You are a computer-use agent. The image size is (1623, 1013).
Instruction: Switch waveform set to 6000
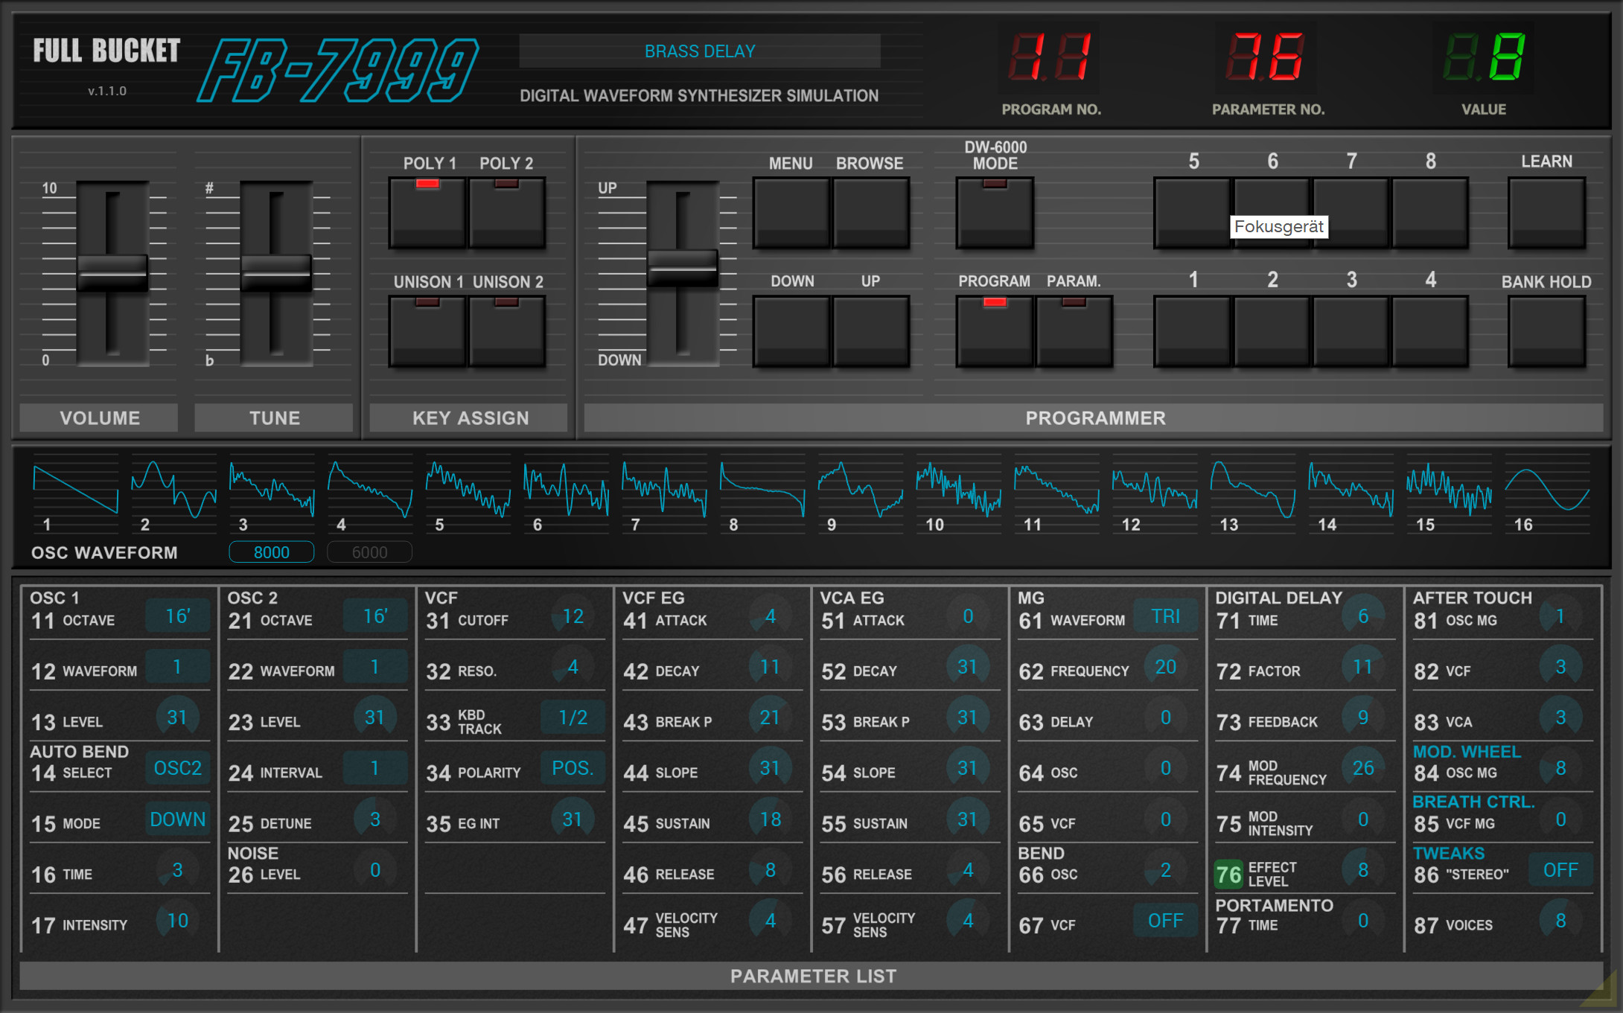[369, 552]
